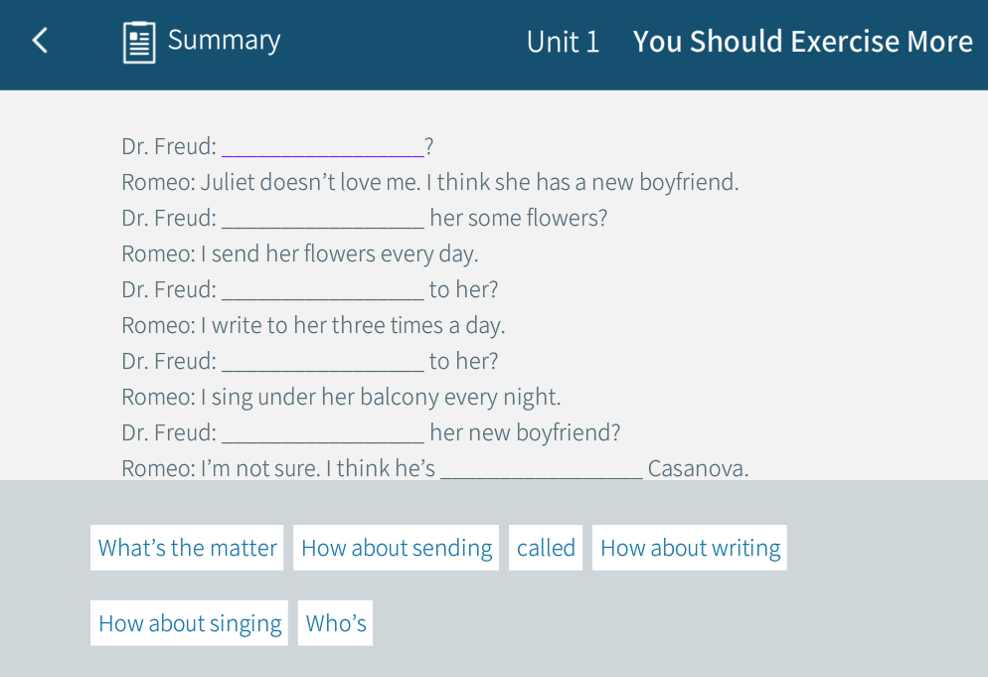This screenshot has height=677, width=988.
Task: Click the Summary label in header
Action: tap(224, 41)
